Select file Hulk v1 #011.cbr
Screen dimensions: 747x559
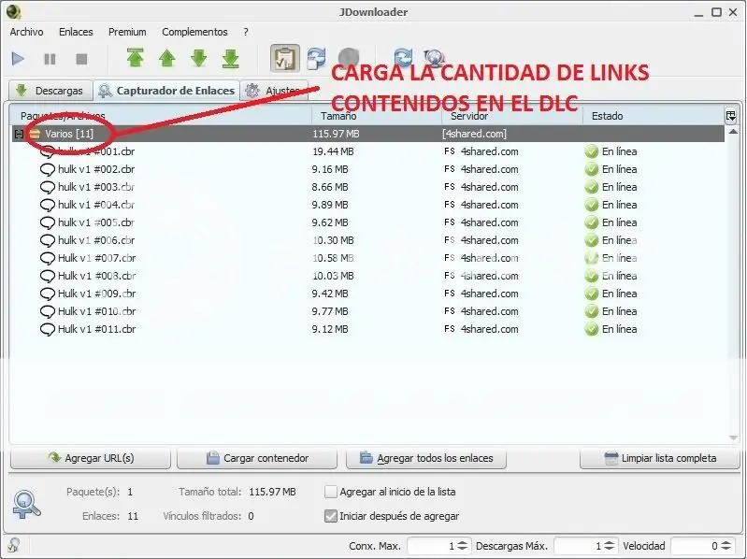click(96, 329)
